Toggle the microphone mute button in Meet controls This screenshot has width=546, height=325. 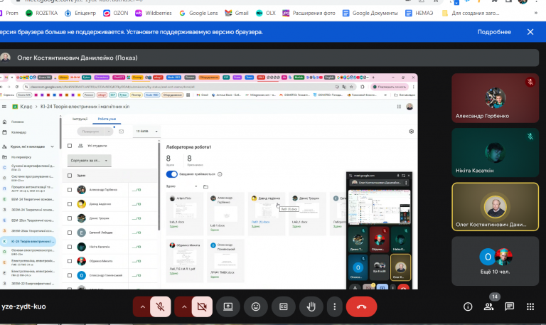pyautogui.click(x=160, y=307)
